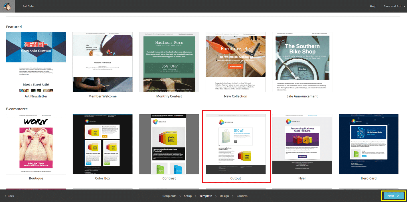The height and width of the screenshot is (202, 407).
Task: Click the Template step in the breadcrumb
Action: pos(206,196)
